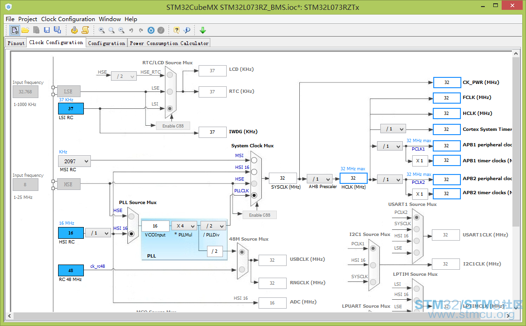526x326 pixels.
Task: Select PCLK1 in I2C1 Source Mux
Action: pos(373,248)
